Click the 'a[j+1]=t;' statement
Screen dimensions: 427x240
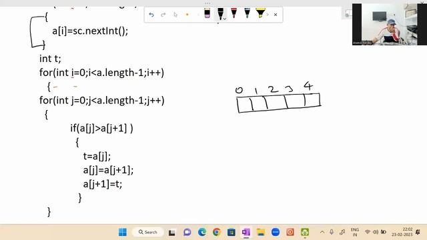103,184
